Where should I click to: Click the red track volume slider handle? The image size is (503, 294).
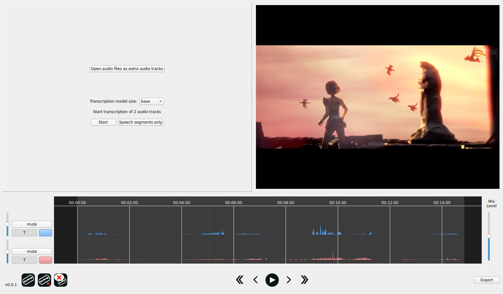pyautogui.click(x=7, y=252)
